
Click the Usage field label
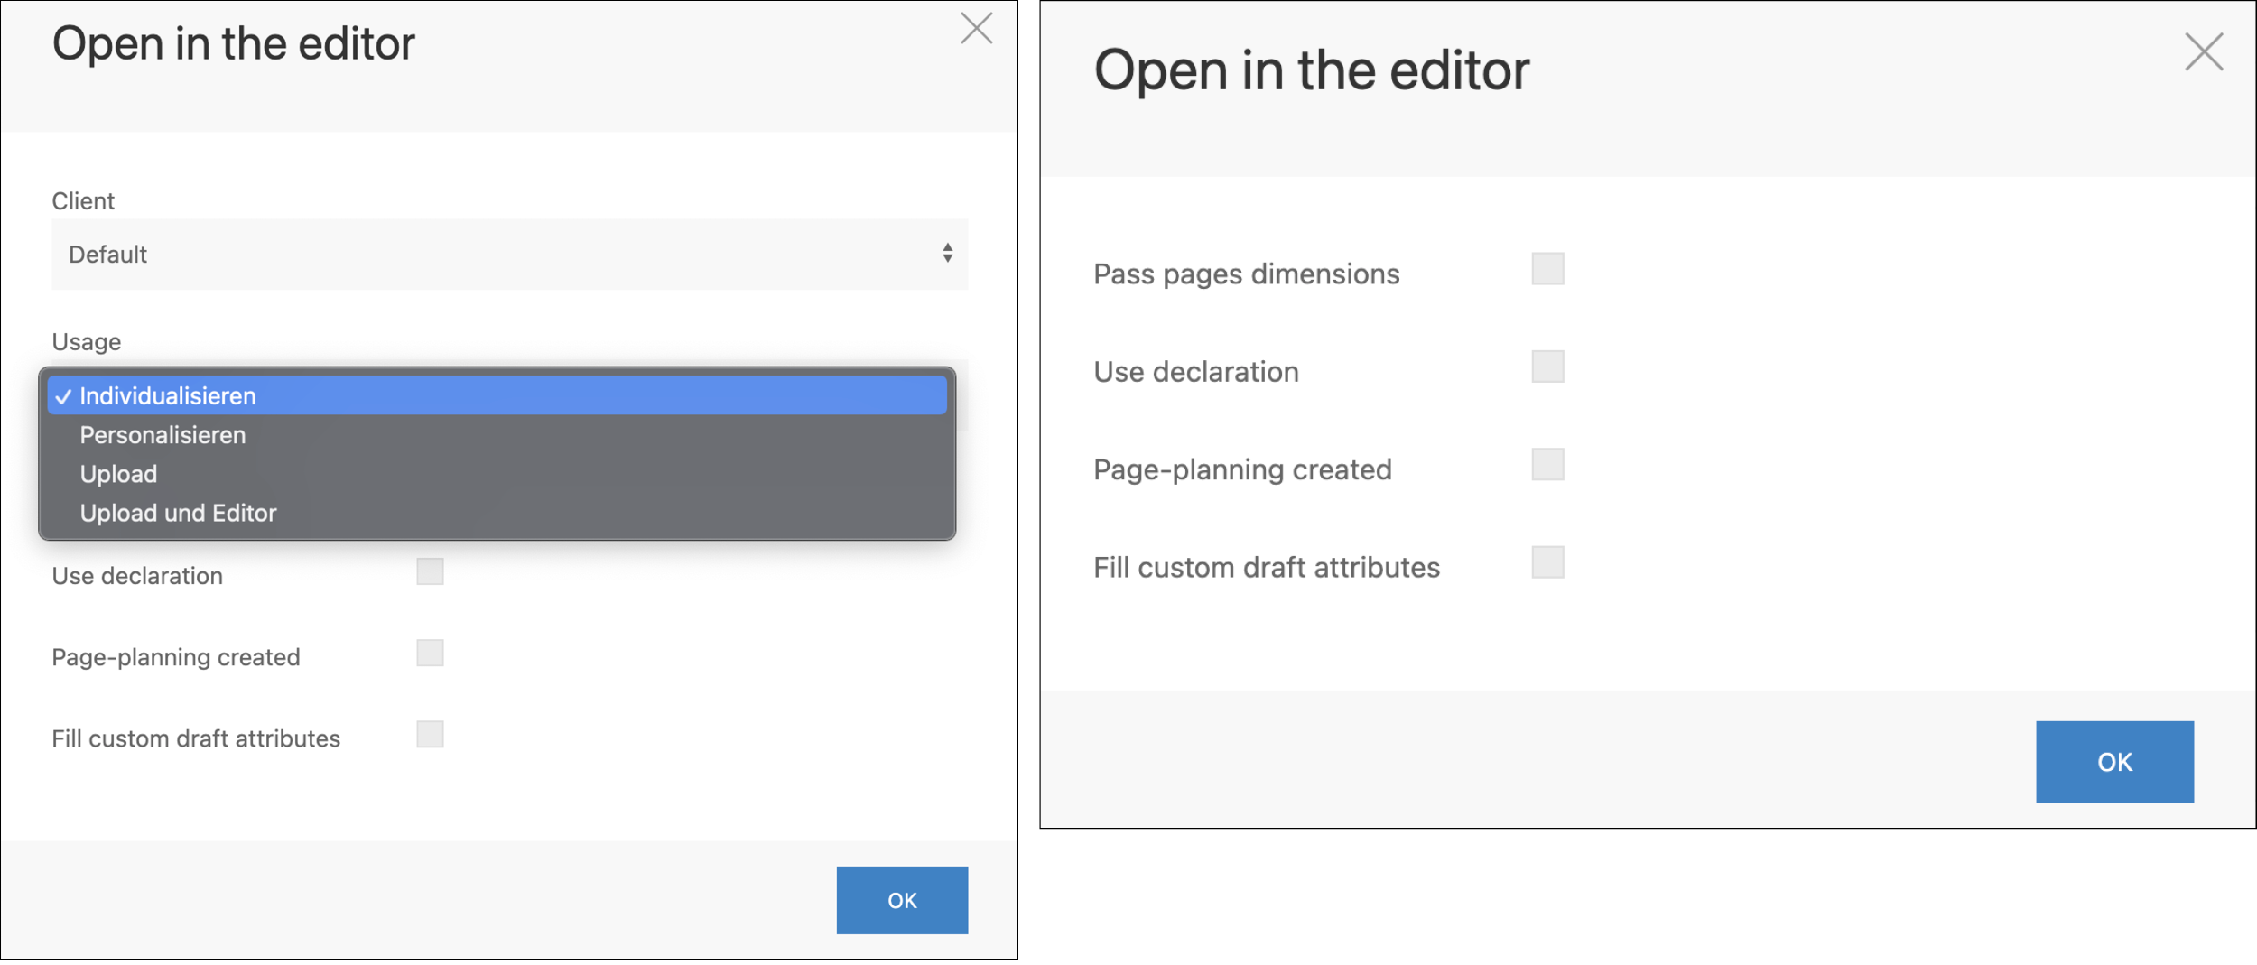click(87, 342)
